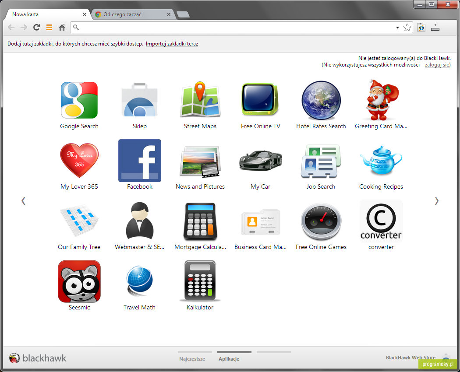Launch the News and Pictures app
The image size is (460, 372).
pyautogui.click(x=200, y=161)
